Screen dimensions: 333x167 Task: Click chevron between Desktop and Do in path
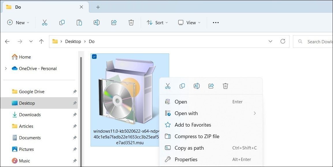coord(85,42)
